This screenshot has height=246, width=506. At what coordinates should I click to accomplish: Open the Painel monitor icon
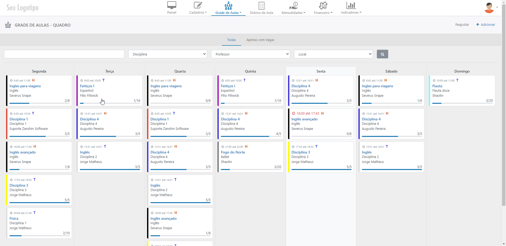pyautogui.click(x=172, y=5)
